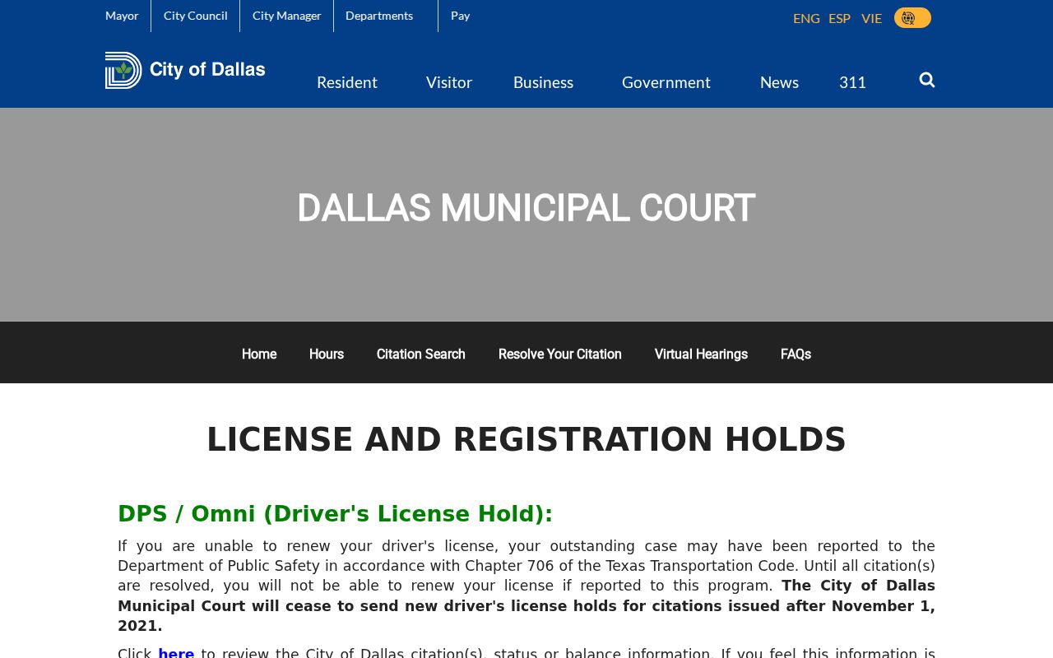Open the 311 menu item
Screen dimensions: 1053x658
[x=852, y=82]
